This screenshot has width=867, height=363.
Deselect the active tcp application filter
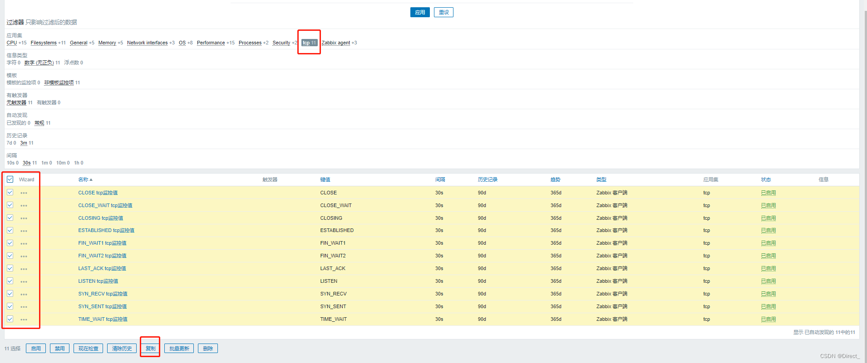309,43
